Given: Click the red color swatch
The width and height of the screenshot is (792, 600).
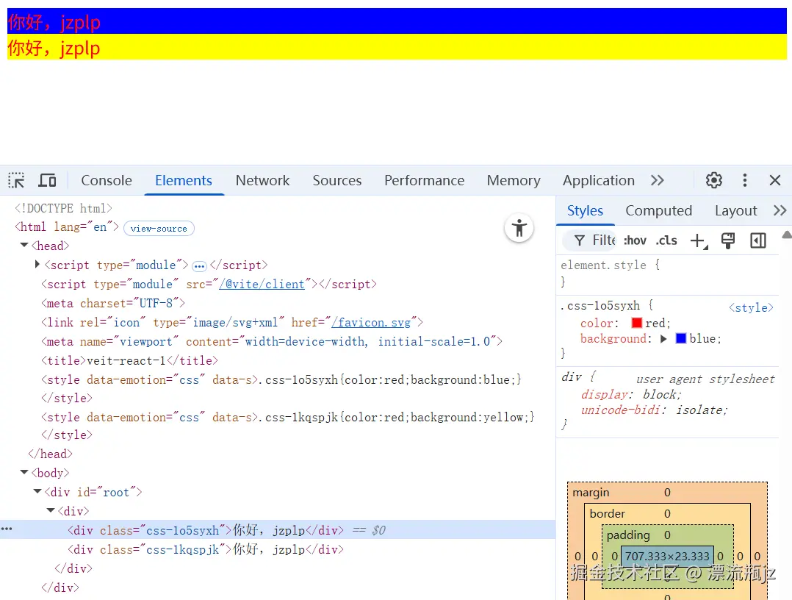Looking at the screenshot, I should 637,322.
